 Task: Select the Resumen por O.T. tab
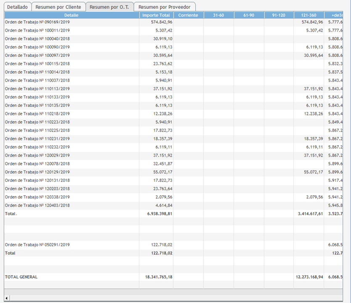(x=109, y=7)
